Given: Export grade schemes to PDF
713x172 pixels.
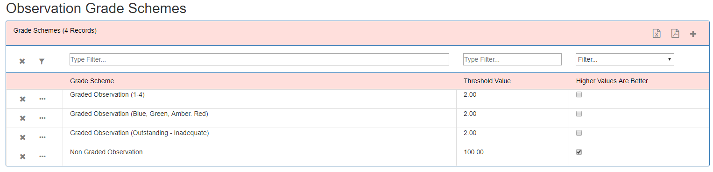Looking at the screenshot, I should pyautogui.click(x=675, y=34).
